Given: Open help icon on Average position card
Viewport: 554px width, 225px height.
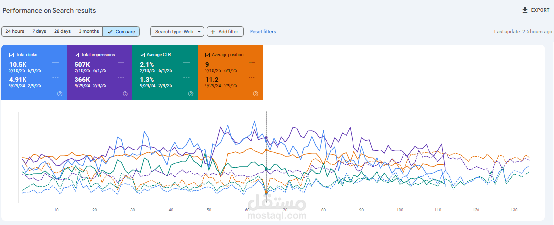Looking at the screenshot, I should (x=256, y=94).
